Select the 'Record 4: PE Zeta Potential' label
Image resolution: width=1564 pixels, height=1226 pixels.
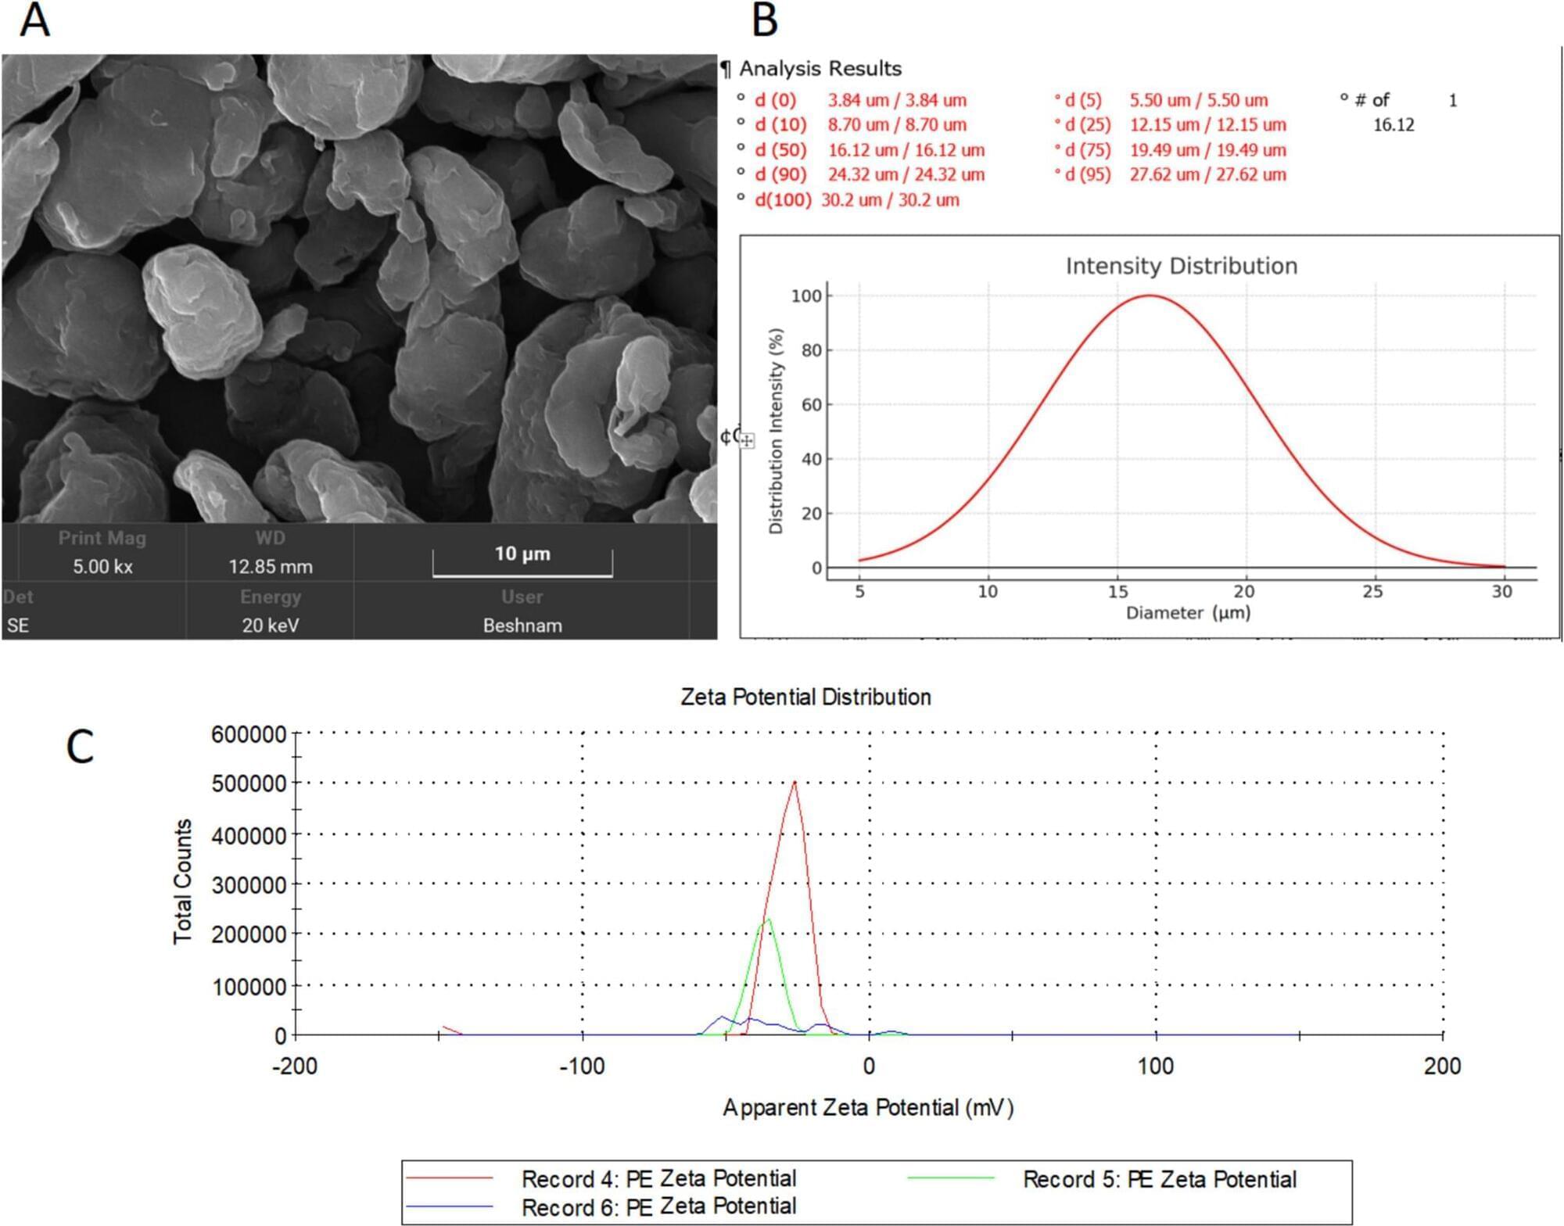click(658, 1178)
